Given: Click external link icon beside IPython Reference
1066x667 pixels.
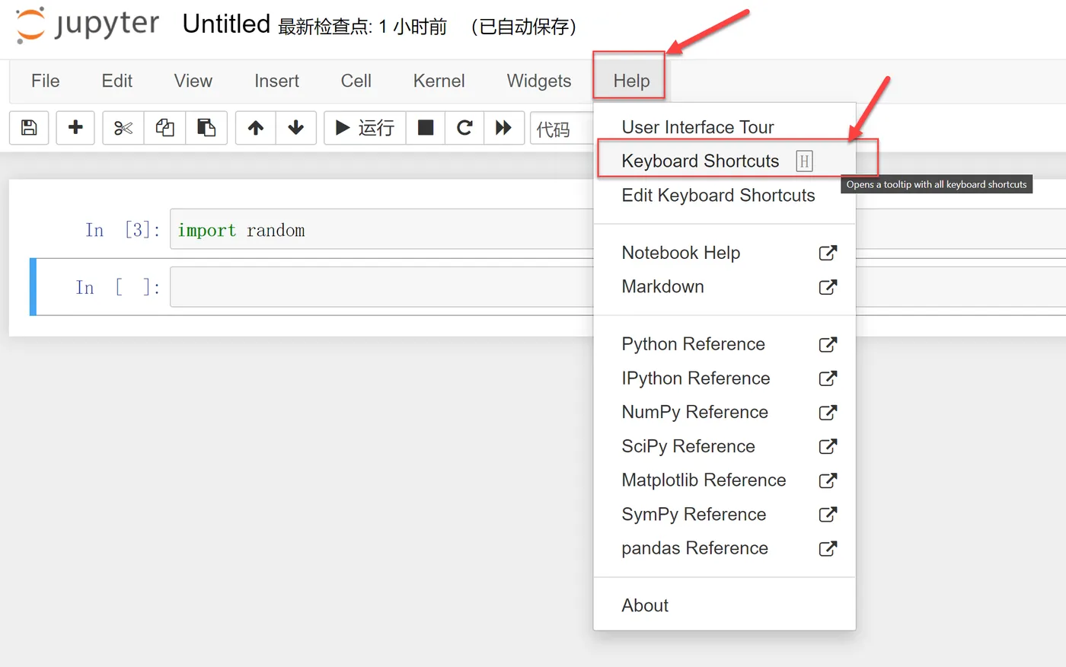Looking at the screenshot, I should click(x=828, y=378).
